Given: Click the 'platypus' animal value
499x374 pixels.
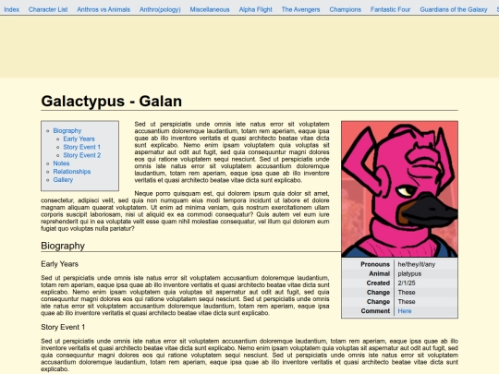Looking at the screenshot, I should [409, 274].
